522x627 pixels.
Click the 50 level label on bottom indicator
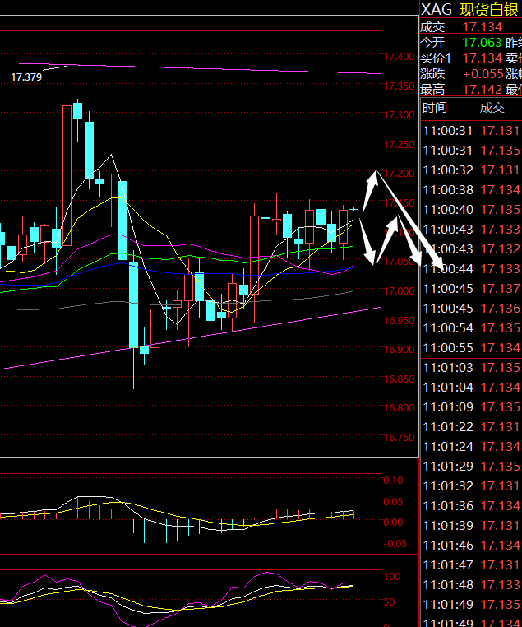tap(390, 602)
